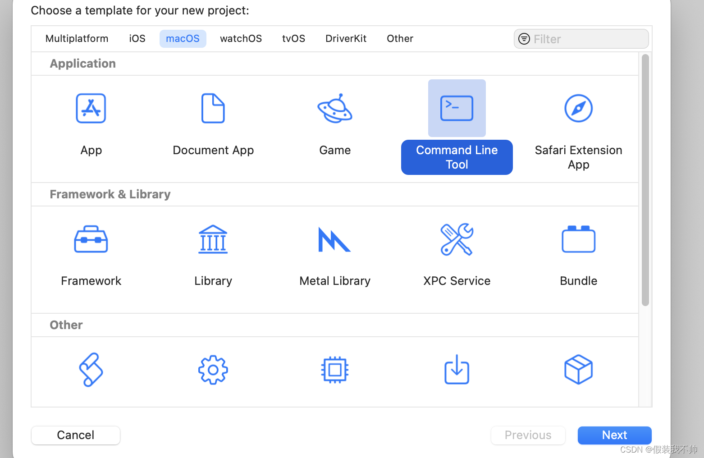Select the cube package icon under Other

pos(579,370)
